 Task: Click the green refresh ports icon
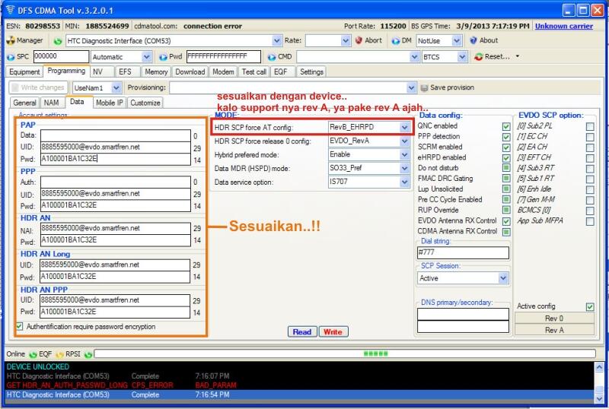click(58, 41)
